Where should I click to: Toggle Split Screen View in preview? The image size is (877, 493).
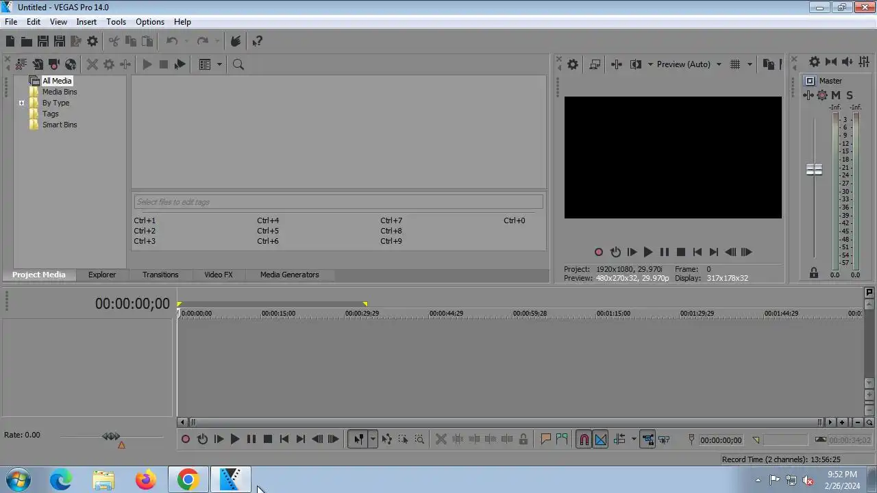pos(636,64)
